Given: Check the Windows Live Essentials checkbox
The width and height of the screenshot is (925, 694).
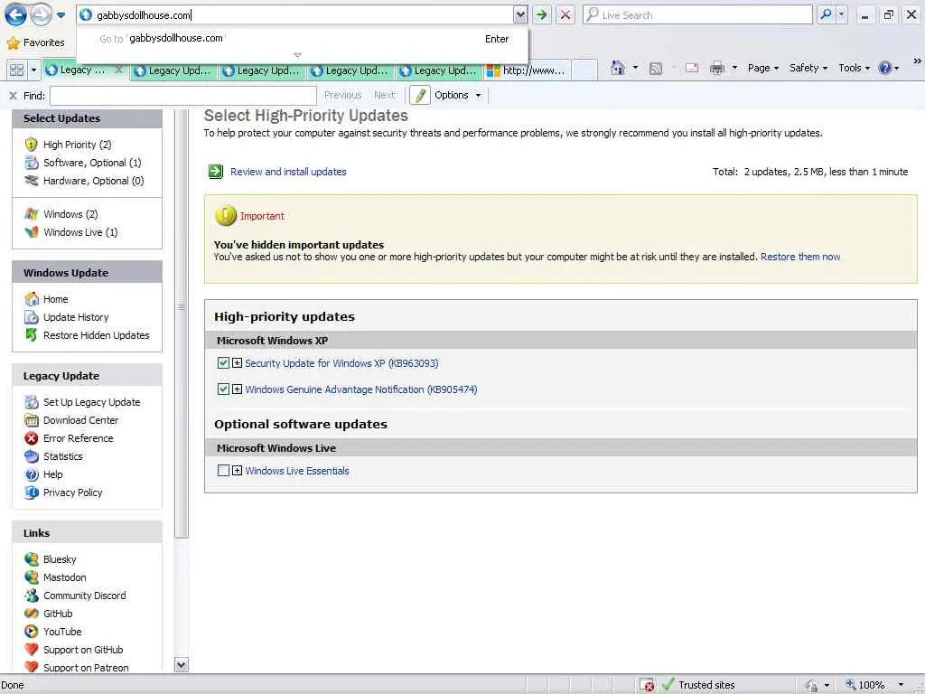Looking at the screenshot, I should click(223, 470).
